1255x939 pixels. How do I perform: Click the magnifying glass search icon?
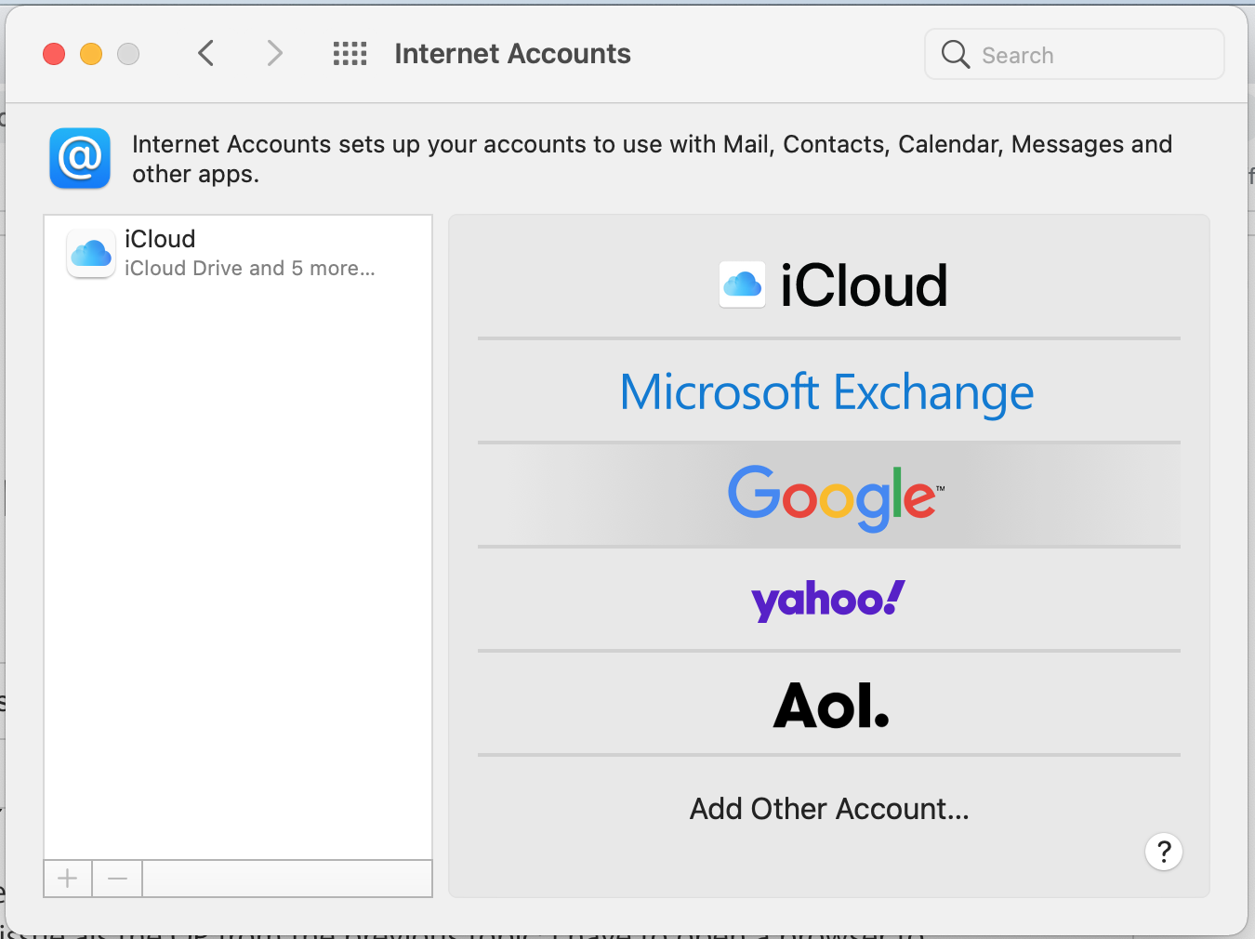pos(955,54)
